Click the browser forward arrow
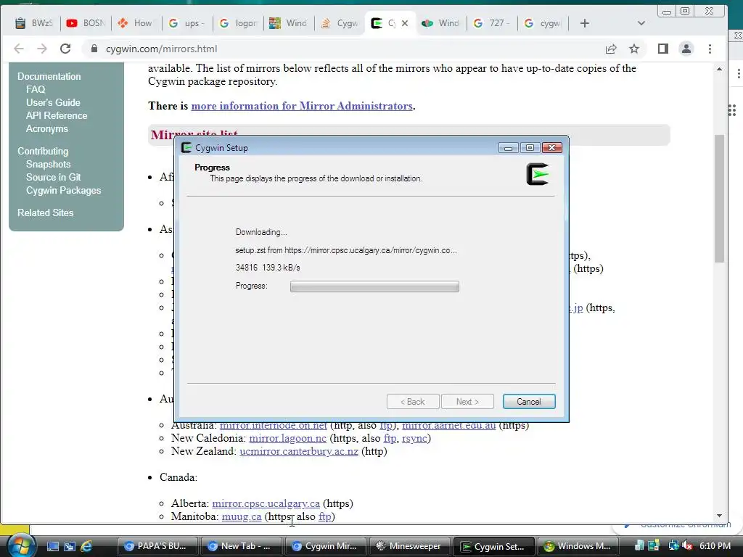This screenshot has width=743, height=557. click(42, 49)
